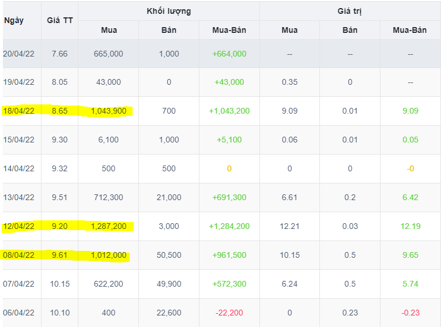Select the highlighted date 18/04/22

click(x=18, y=111)
